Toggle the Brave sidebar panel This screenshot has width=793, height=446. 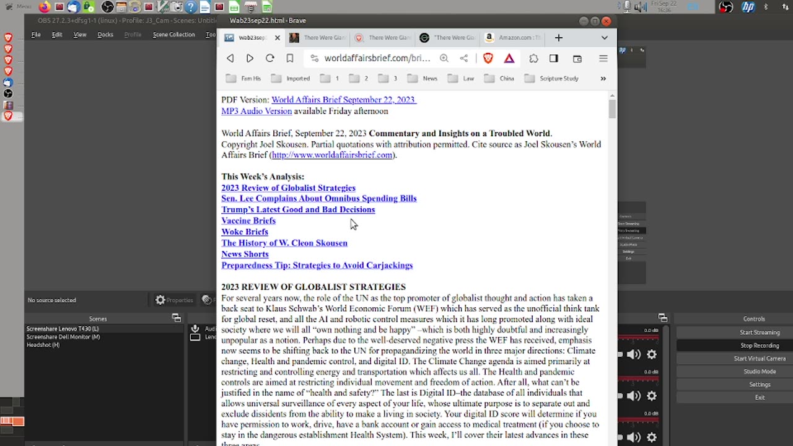554,58
